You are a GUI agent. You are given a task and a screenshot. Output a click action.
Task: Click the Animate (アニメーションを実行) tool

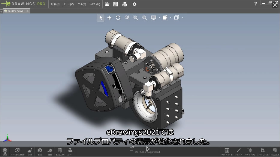[17, 152]
